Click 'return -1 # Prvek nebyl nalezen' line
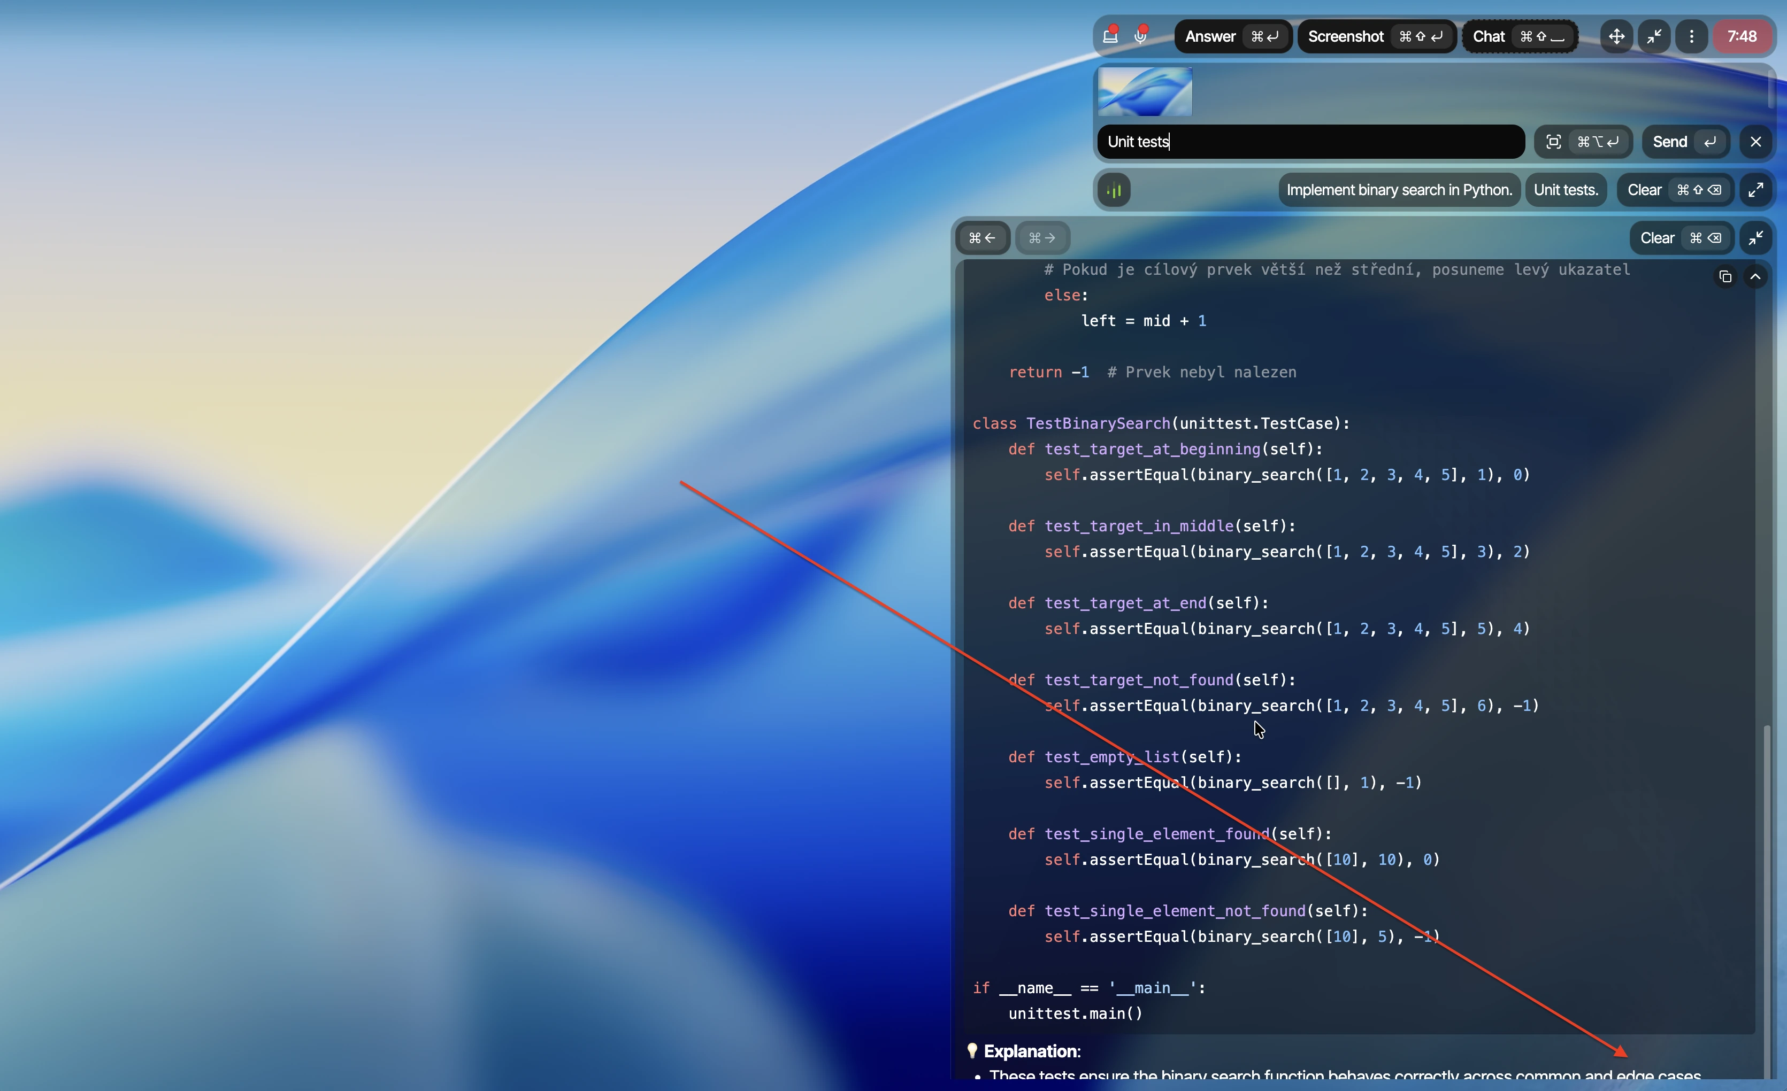The image size is (1787, 1091). 1153,372
